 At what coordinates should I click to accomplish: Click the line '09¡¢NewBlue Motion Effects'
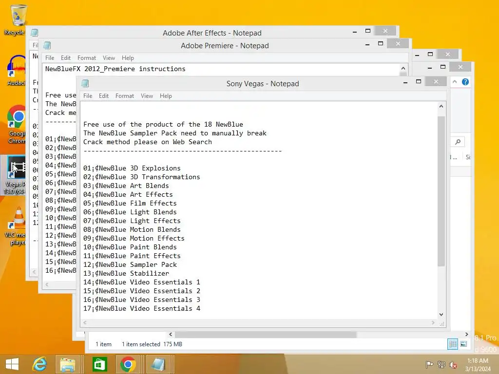134,238
